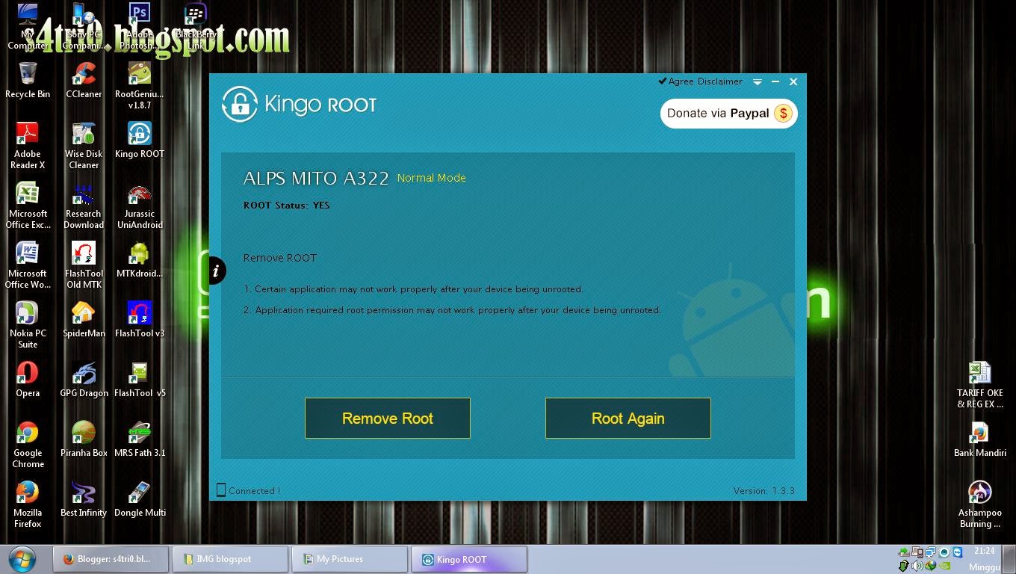Select the Piranha Box shortcut
Viewport: 1016px width, 574px height.
[84, 439]
